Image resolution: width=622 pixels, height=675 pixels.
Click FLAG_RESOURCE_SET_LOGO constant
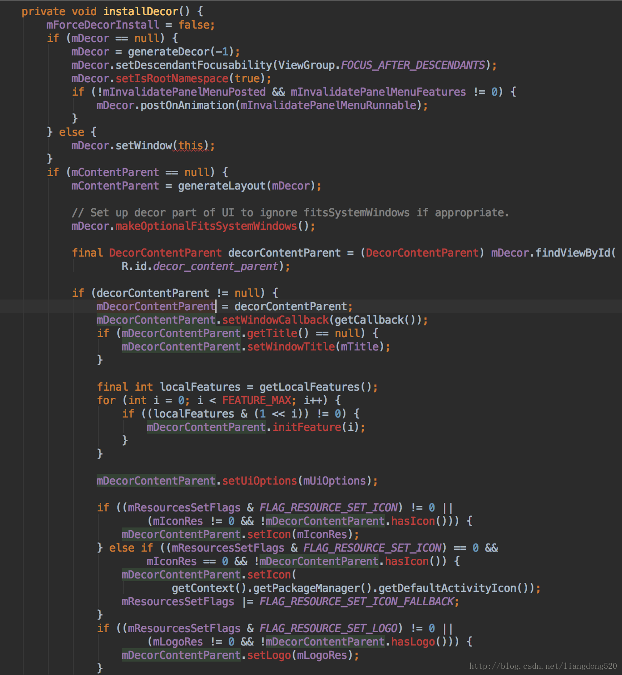point(328,629)
